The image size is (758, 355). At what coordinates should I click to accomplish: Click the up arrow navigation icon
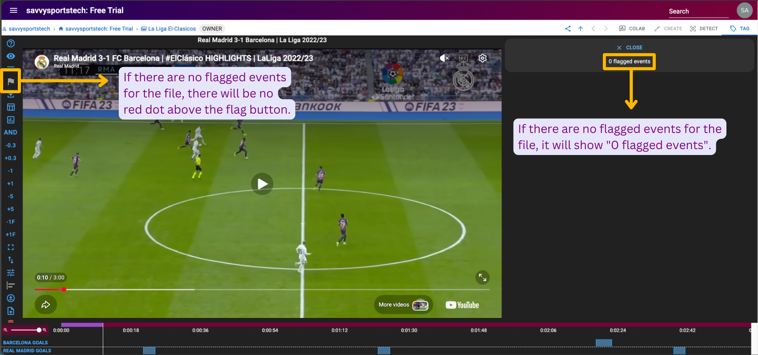[580, 28]
